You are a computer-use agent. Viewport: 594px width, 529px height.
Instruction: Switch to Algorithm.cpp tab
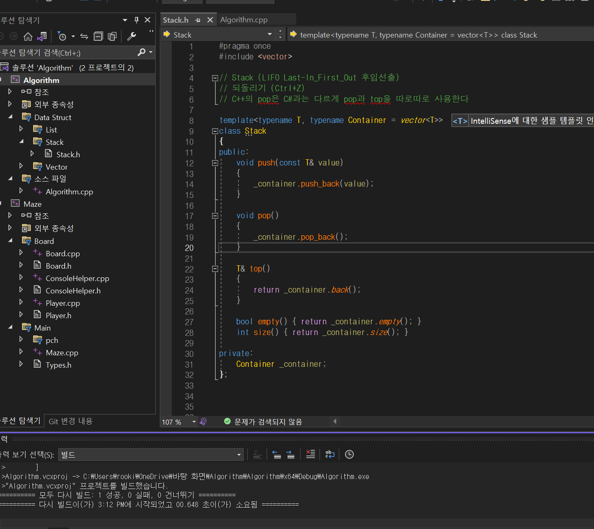244,20
